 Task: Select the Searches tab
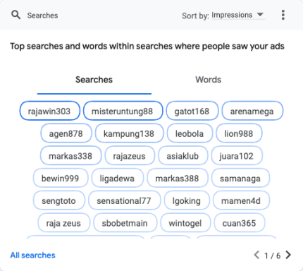pos(94,80)
